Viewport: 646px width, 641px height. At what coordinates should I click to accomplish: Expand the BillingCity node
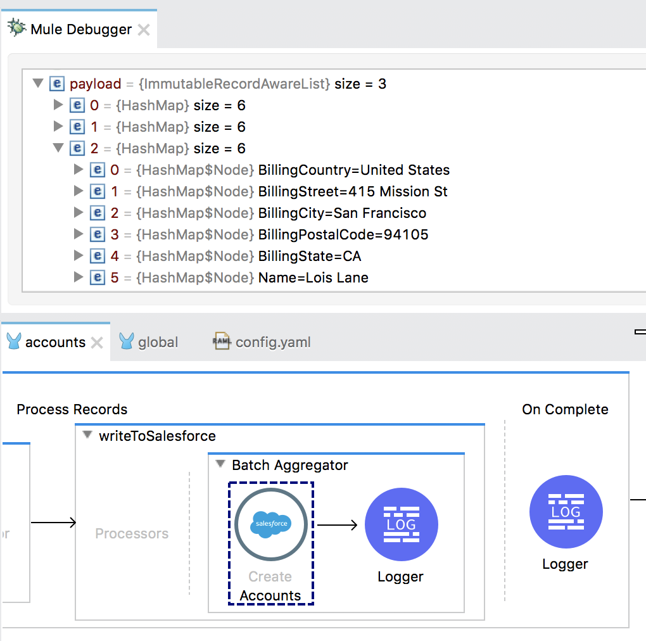point(79,212)
